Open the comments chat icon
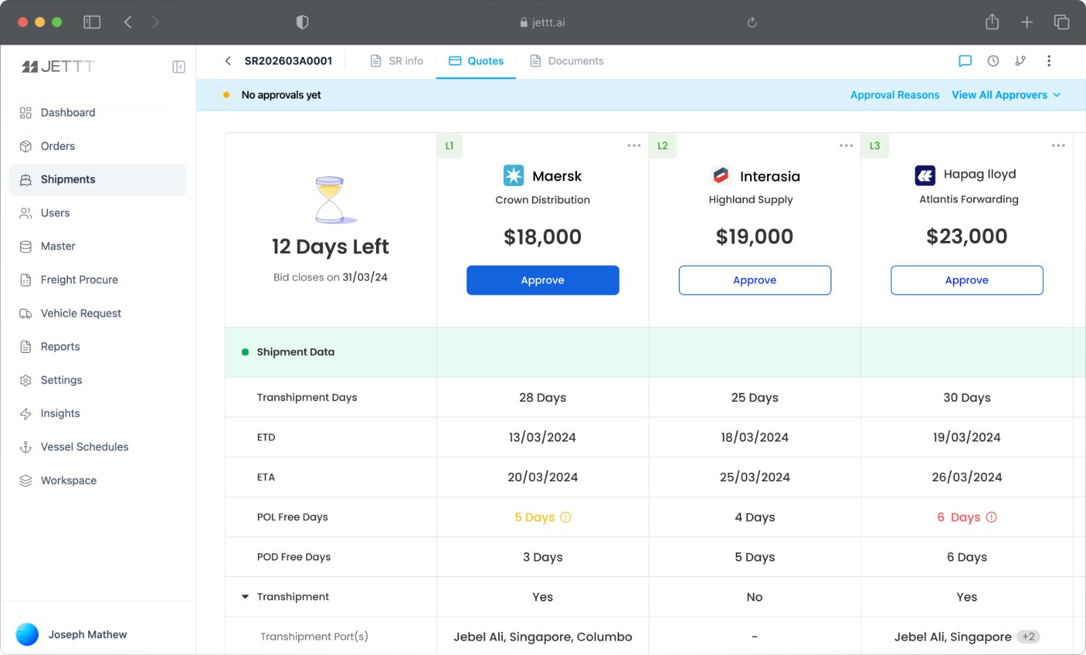Image resolution: width=1086 pixels, height=655 pixels. click(x=965, y=61)
